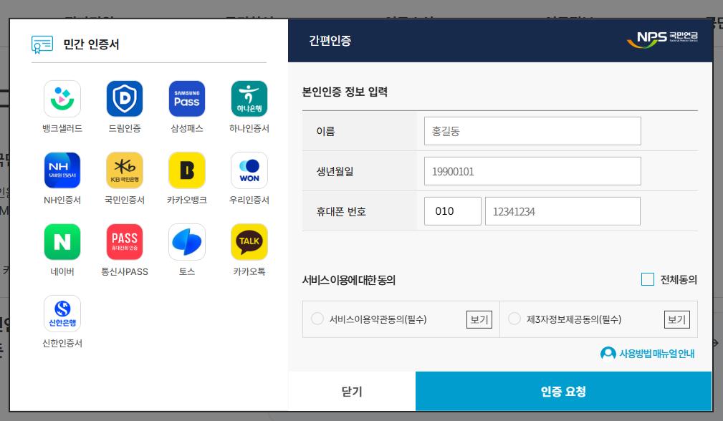Focus the 010 phone prefix field
Viewport: 723px width, 421px height.
coord(453,211)
